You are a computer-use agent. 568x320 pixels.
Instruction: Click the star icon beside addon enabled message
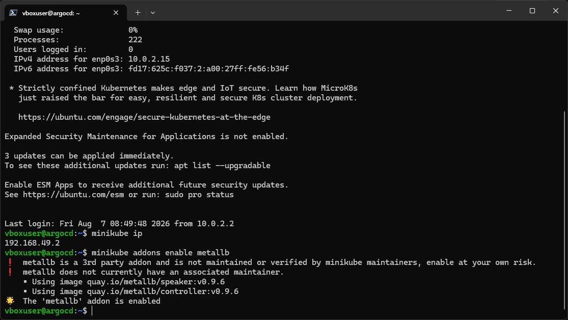point(10,301)
